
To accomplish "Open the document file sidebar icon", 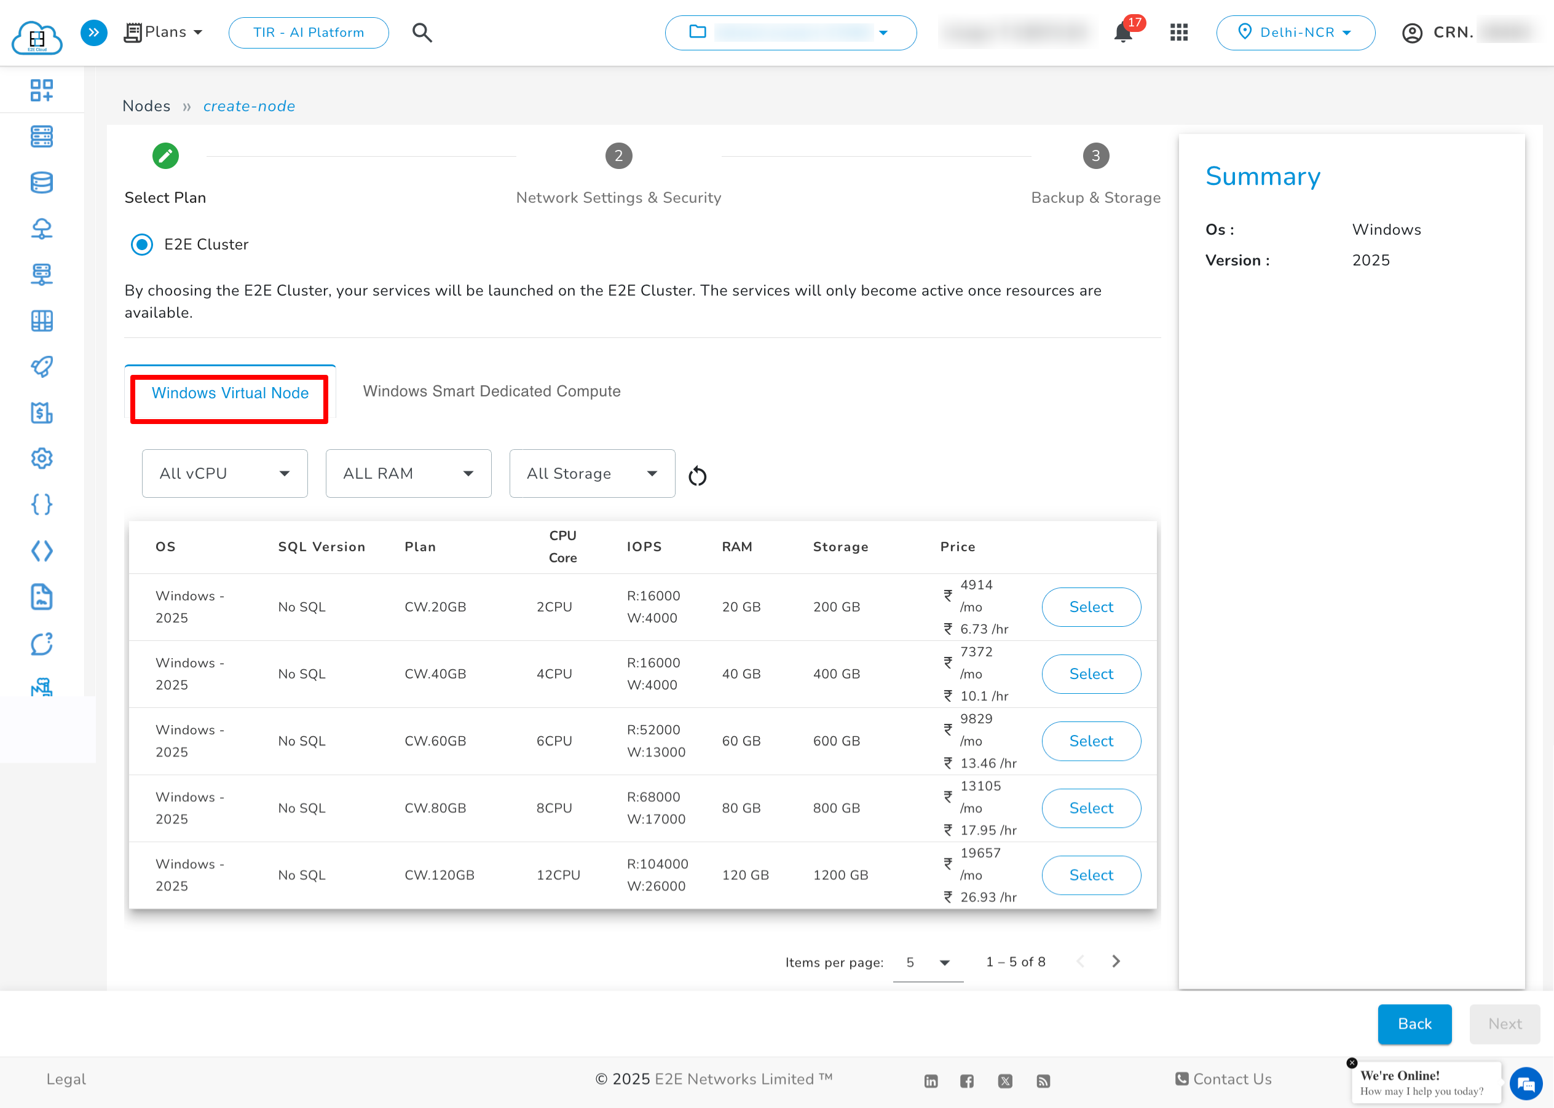I will (42, 597).
